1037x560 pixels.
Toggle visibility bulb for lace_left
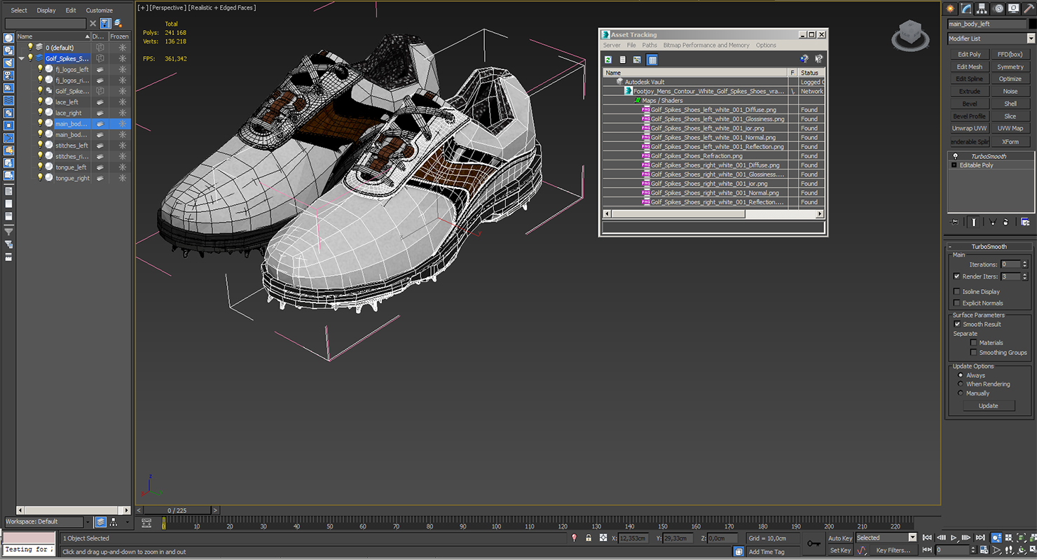(x=40, y=102)
